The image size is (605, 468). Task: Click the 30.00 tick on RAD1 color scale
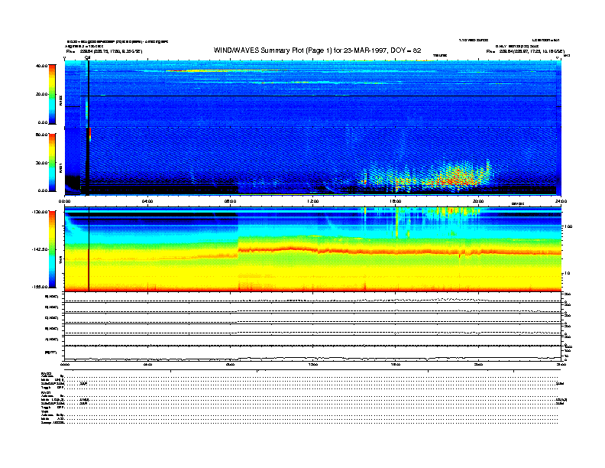[x=41, y=163]
